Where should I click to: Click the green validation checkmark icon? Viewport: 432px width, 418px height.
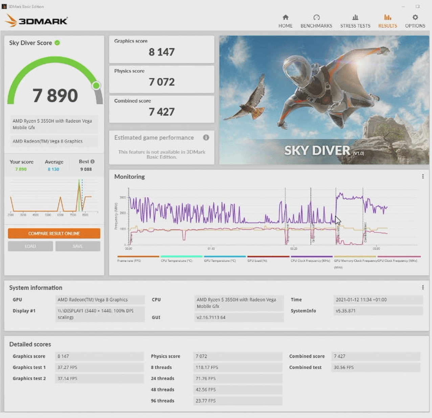coord(58,43)
